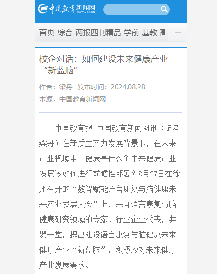Click the WWW.JYB.CN site address text

86,12
